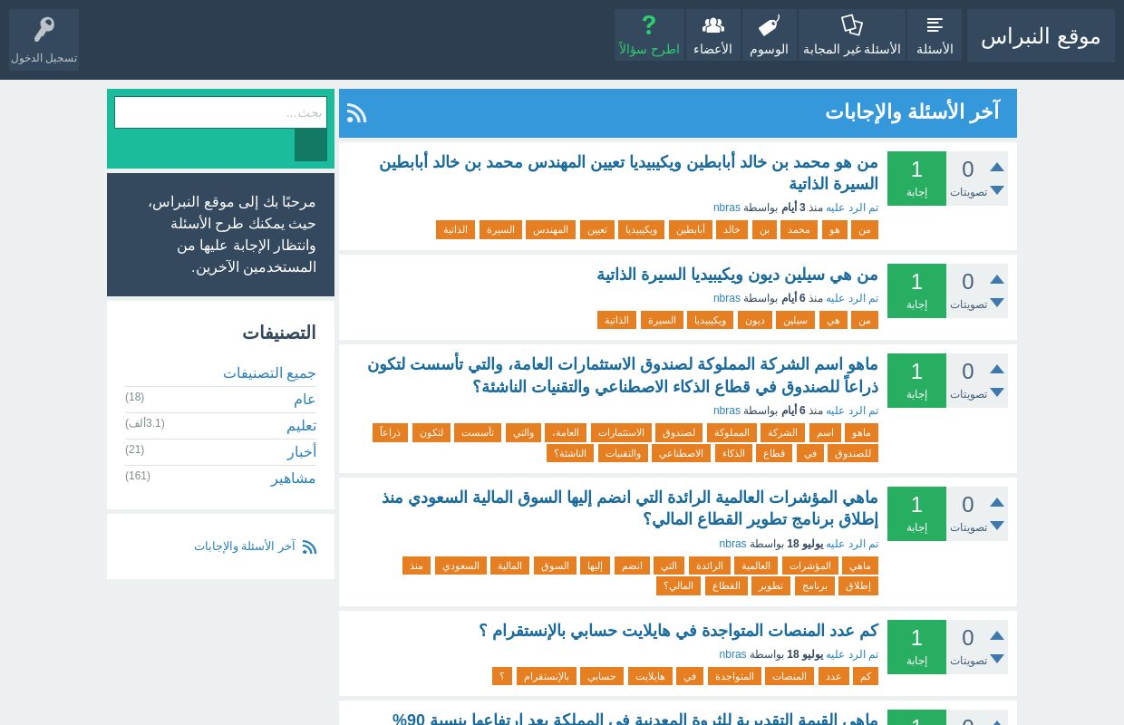
Task: Click the login key icon
Action: tap(44, 29)
